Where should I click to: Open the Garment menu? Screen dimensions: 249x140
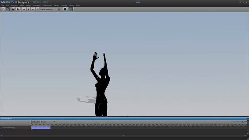tap(14, 5)
